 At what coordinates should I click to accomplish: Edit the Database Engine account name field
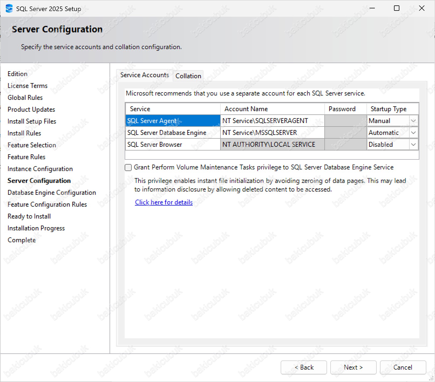272,133
